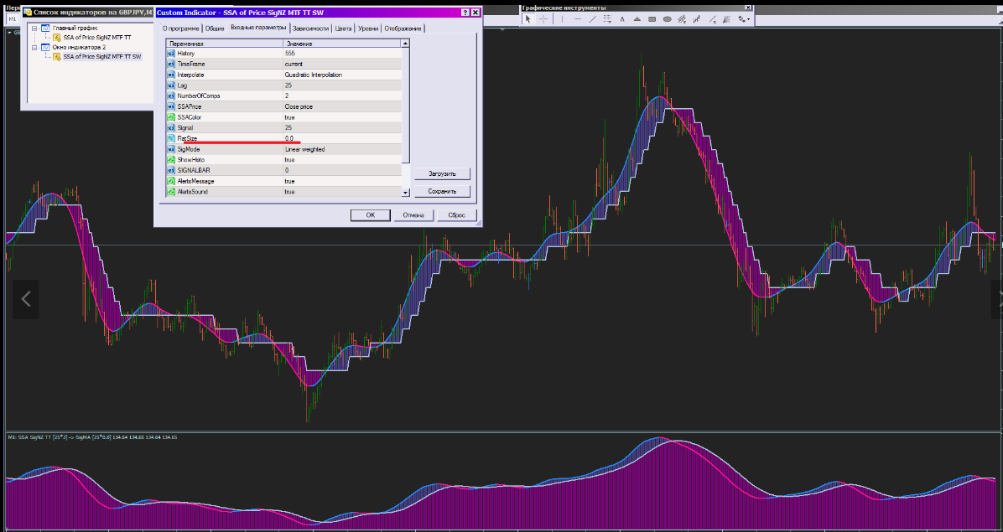Pick the ellipse shape tool
Image resolution: width=1003 pixels, height=532 pixels.
pyautogui.click(x=668, y=18)
